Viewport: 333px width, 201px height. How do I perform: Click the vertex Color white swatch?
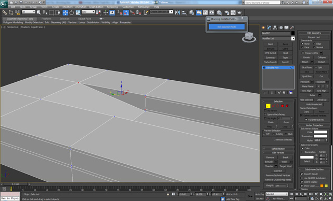(321, 132)
